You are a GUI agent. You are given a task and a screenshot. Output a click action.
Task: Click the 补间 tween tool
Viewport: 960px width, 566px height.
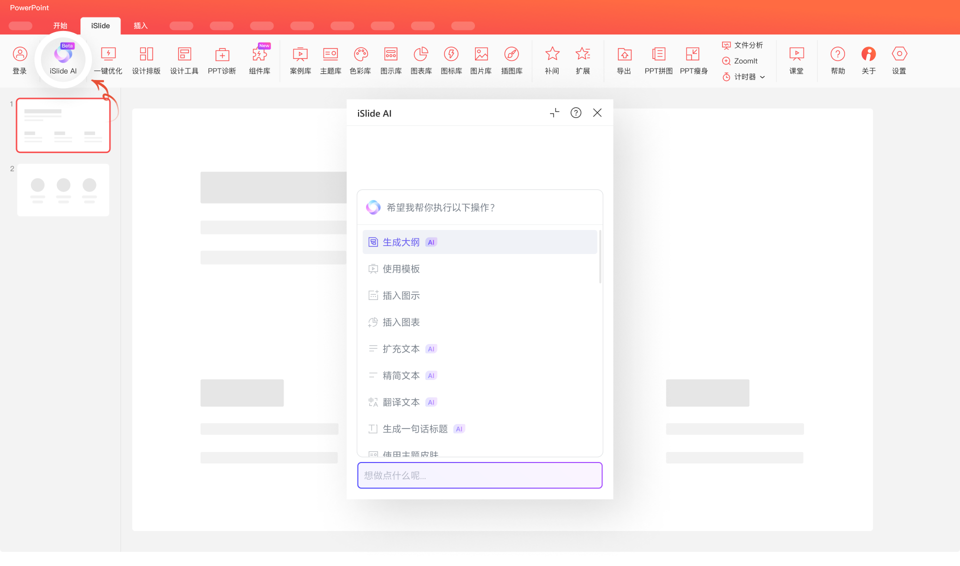(x=552, y=60)
